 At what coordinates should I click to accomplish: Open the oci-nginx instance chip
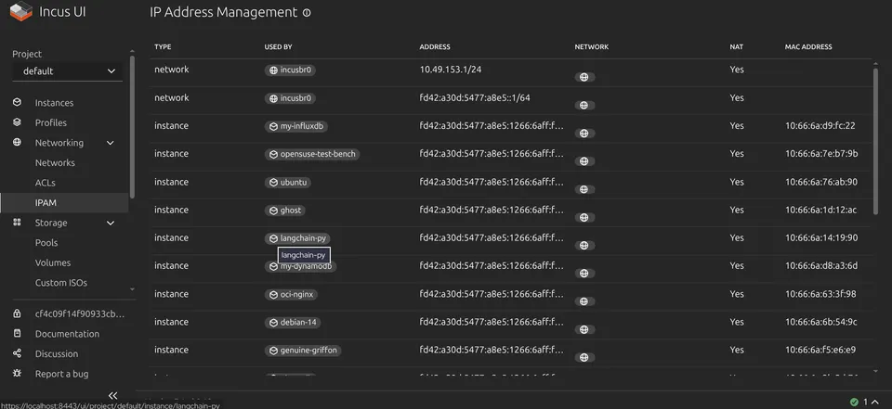coord(291,295)
